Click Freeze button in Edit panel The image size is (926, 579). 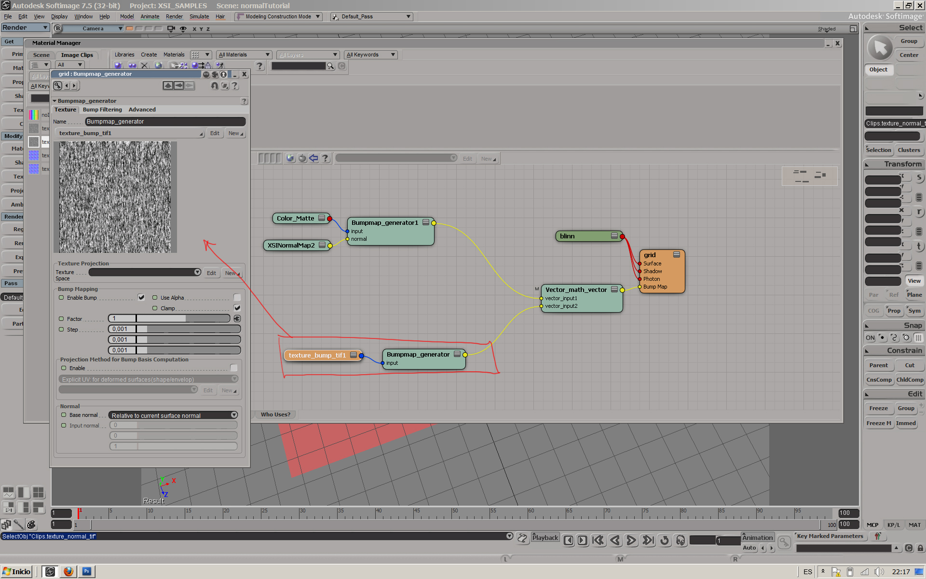[x=878, y=408]
